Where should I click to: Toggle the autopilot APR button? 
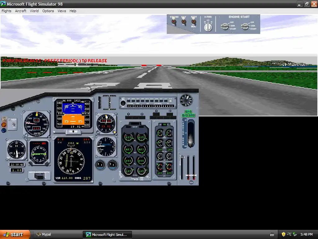tap(157, 101)
